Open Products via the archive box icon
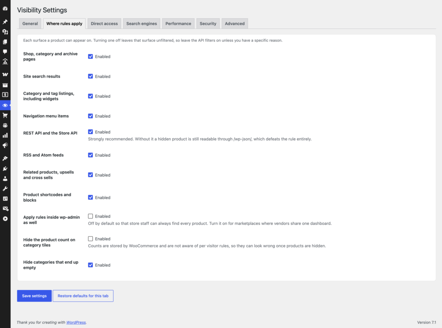The width and height of the screenshot is (442, 328). click(x=5, y=85)
